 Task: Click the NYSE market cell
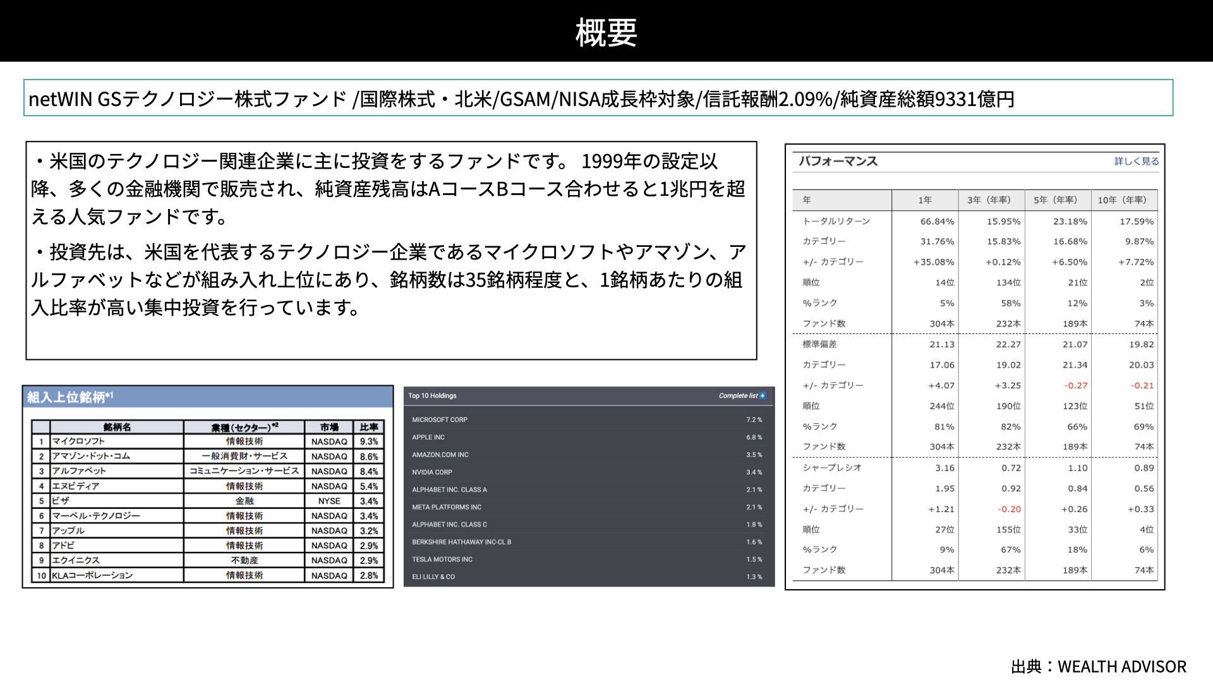(x=329, y=501)
